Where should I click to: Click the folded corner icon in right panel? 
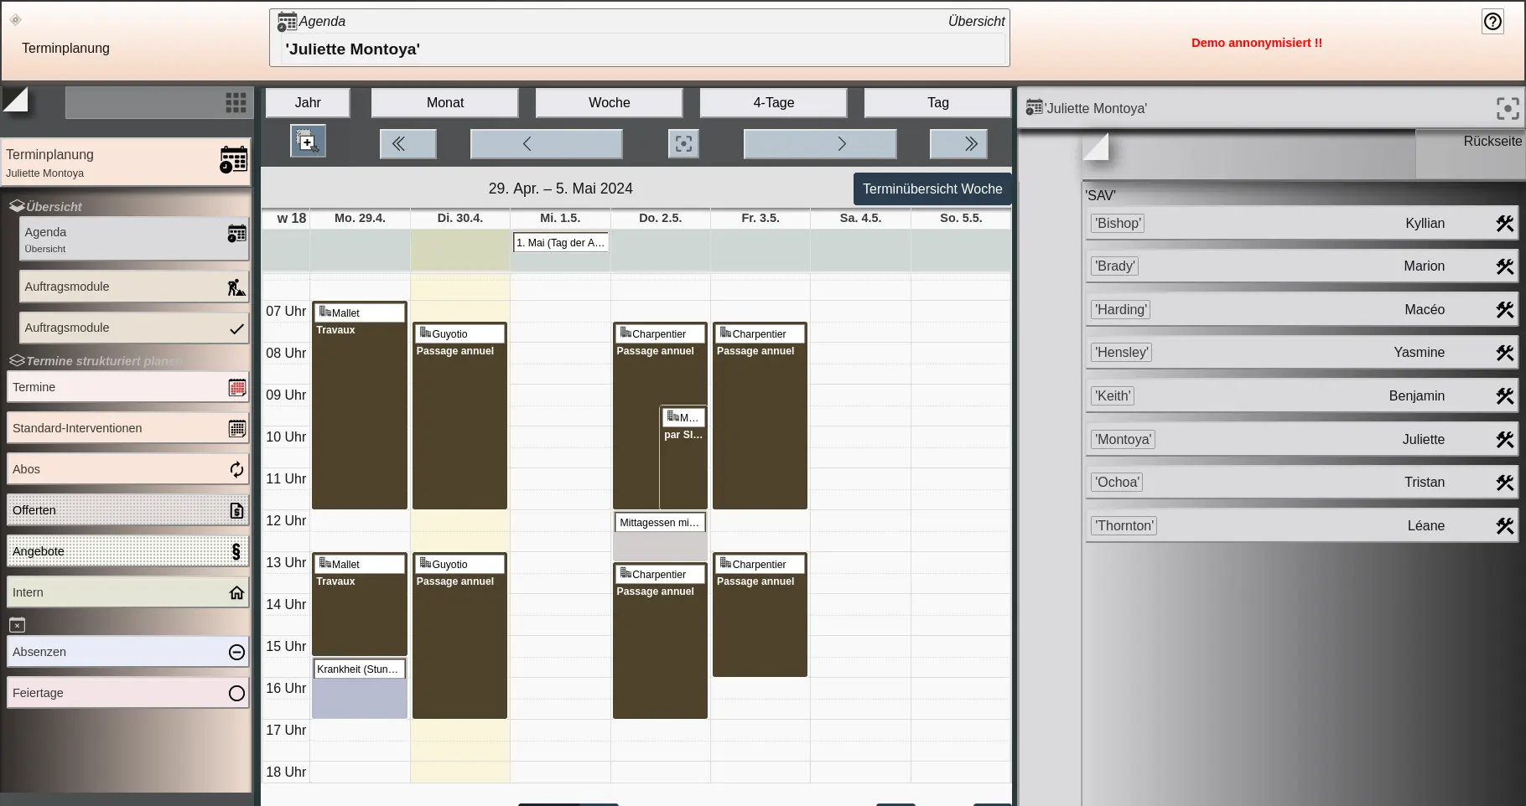tap(1095, 147)
